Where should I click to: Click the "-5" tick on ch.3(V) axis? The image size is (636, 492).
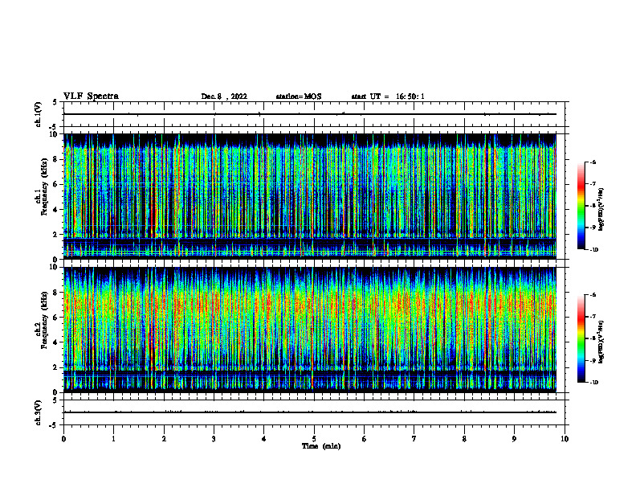[x=55, y=425]
